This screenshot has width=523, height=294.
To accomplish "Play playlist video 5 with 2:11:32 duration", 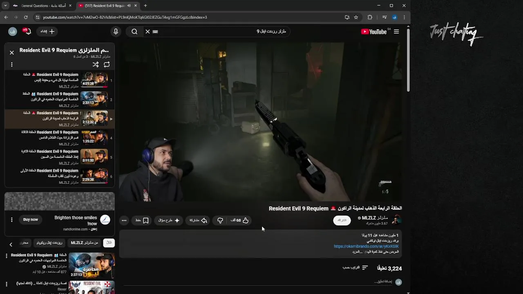I will pyautogui.click(x=60, y=157).
